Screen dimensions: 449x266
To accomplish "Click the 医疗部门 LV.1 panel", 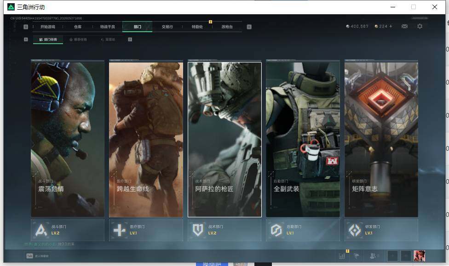I will click(x=146, y=230).
